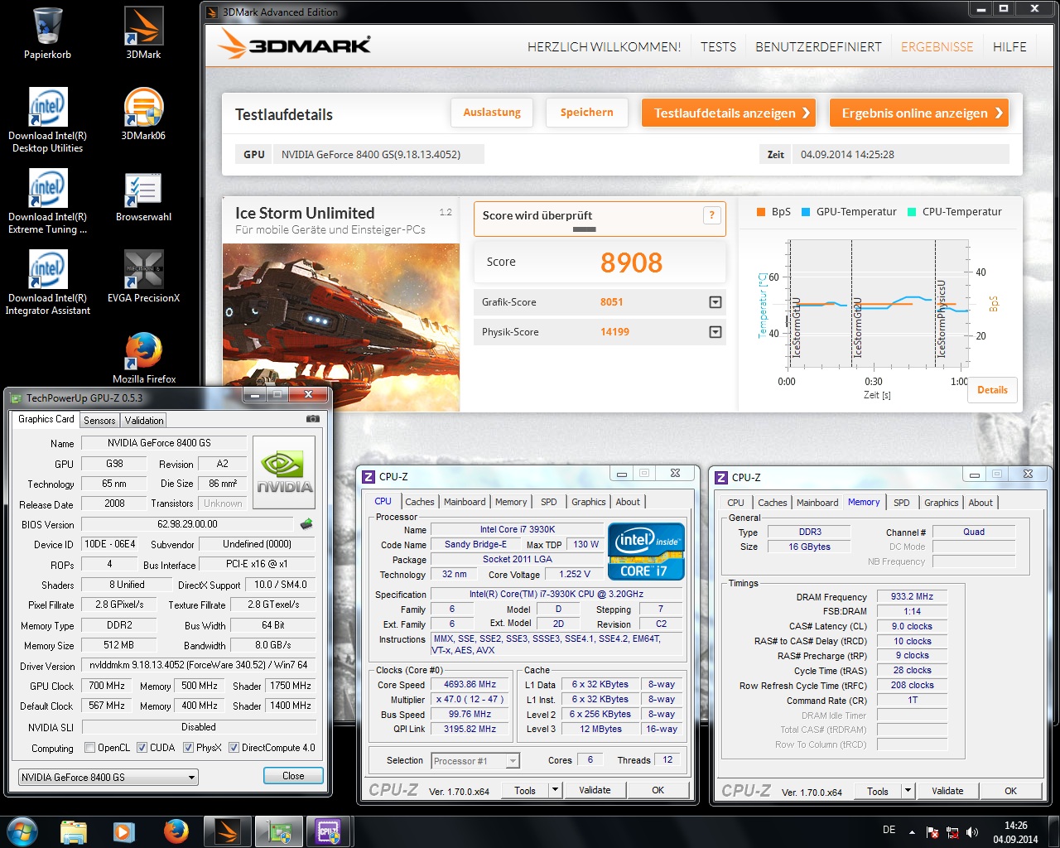Image resolution: width=1060 pixels, height=848 pixels.
Task: Open the media player taskbar icon
Action: (x=124, y=831)
